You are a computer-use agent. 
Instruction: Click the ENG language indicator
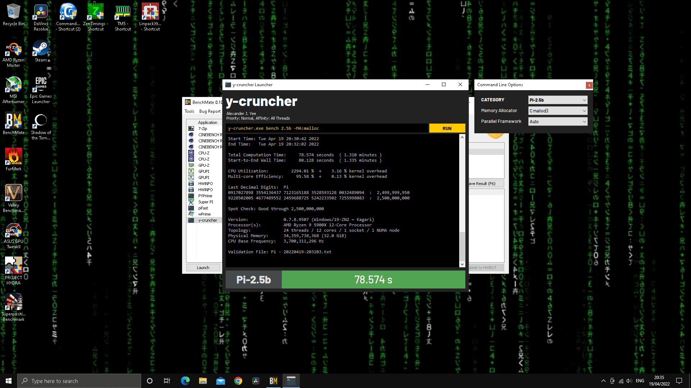(x=640, y=381)
